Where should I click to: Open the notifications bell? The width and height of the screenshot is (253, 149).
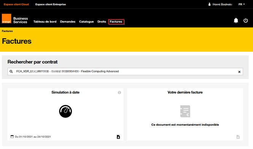click(x=236, y=21)
